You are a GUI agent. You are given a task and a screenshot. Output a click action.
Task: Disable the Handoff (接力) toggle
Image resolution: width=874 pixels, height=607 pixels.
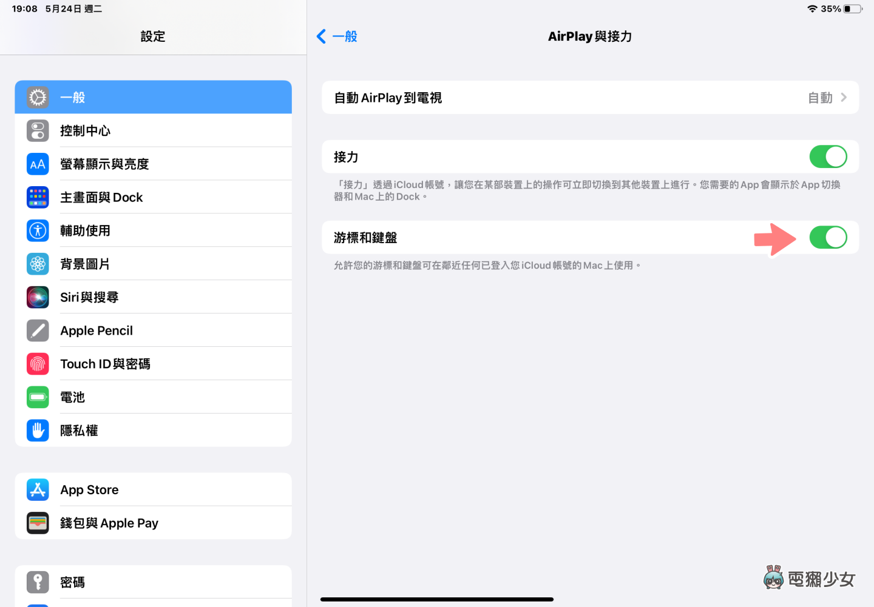click(x=828, y=157)
